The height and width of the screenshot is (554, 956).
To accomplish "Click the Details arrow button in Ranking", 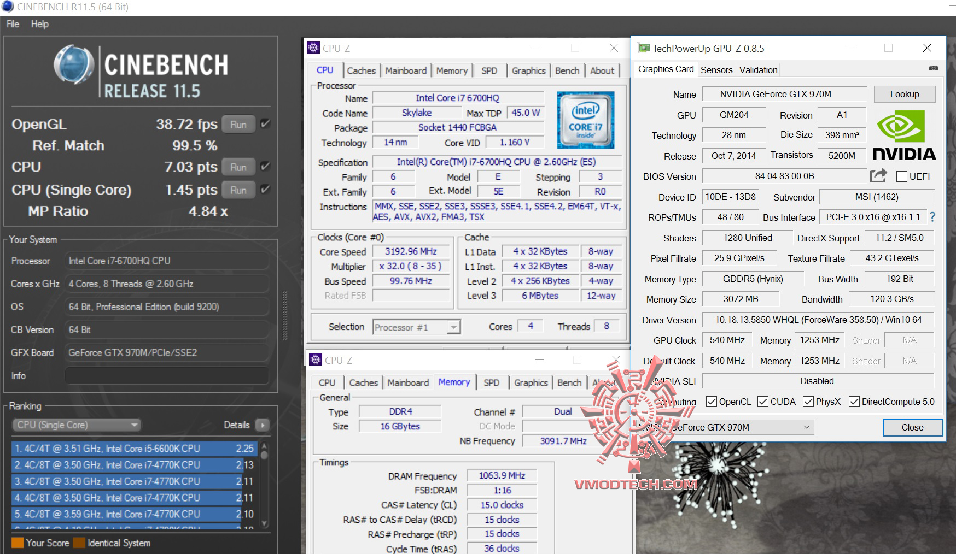I will click(x=263, y=425).
